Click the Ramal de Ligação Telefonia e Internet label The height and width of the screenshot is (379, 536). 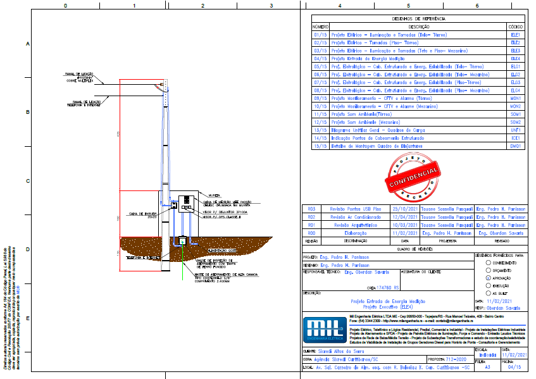(x=84, y=104)
